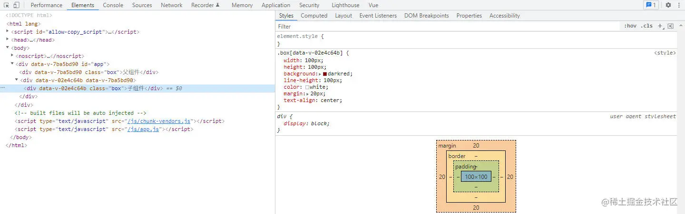This screenshot has height=214, width=685.
Task: Click the 100×100 content box in box model
Action: (x=476, y=177)
